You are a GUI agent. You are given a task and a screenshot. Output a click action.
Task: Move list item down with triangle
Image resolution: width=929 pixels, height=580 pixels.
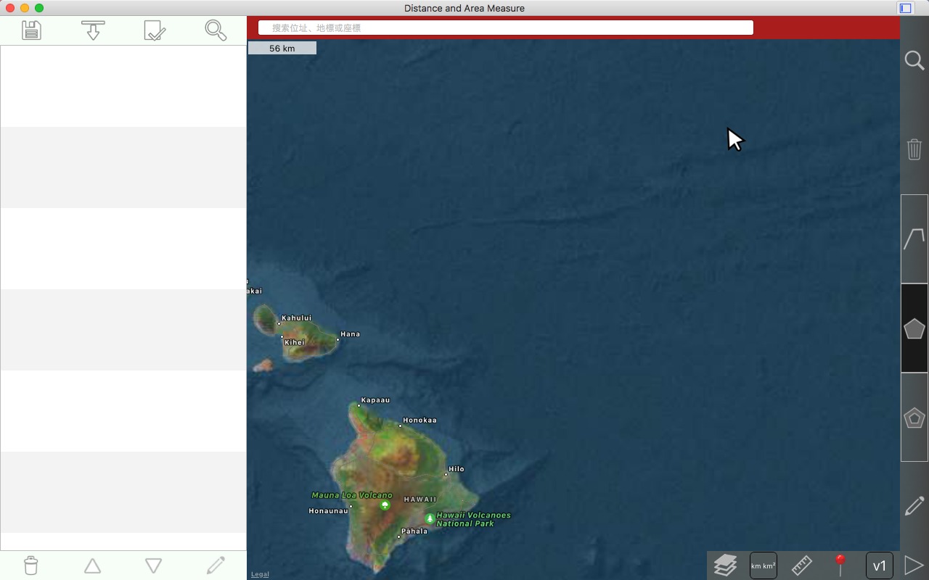coord(153,565)
